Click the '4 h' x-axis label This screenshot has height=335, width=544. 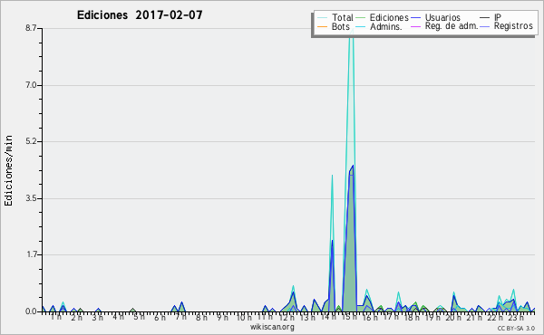tap(118, 317)
